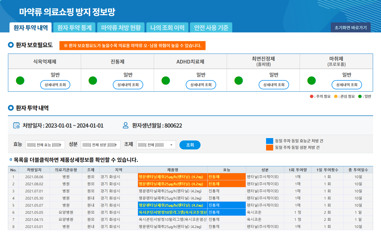
Task: Expand the 조제 dropdown filter
Action: coord(156,145)
